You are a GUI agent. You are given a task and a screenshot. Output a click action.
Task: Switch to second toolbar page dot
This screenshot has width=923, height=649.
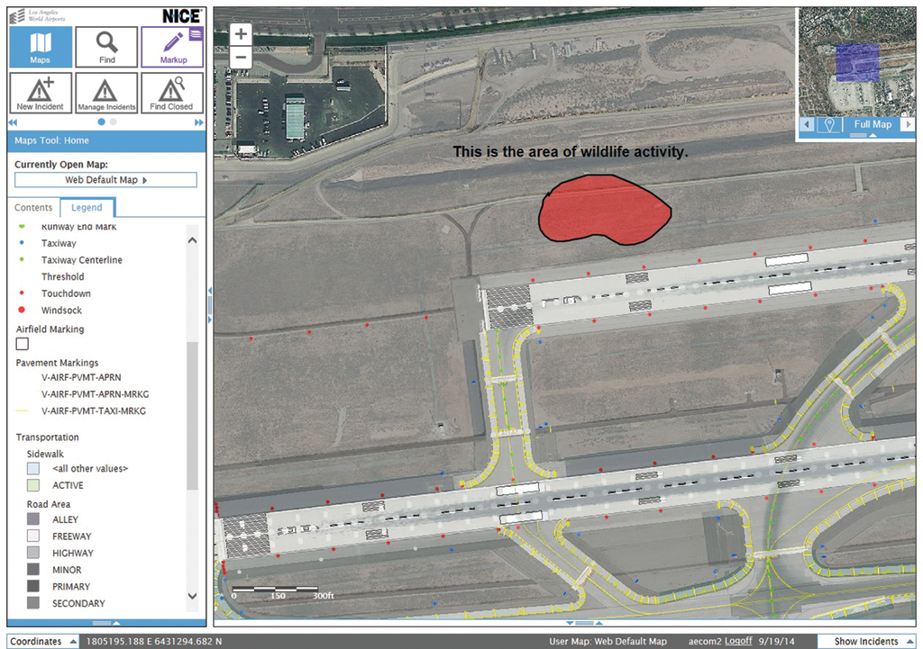113,122
